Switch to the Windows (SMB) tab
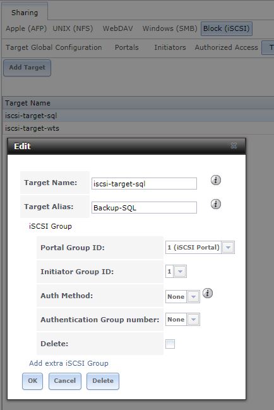This screenshot has height=410, width=274. (170, 28)
